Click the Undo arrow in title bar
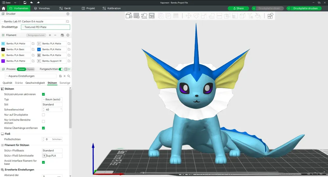The height and width of the screenshot is (177, 328). [31, 3]
